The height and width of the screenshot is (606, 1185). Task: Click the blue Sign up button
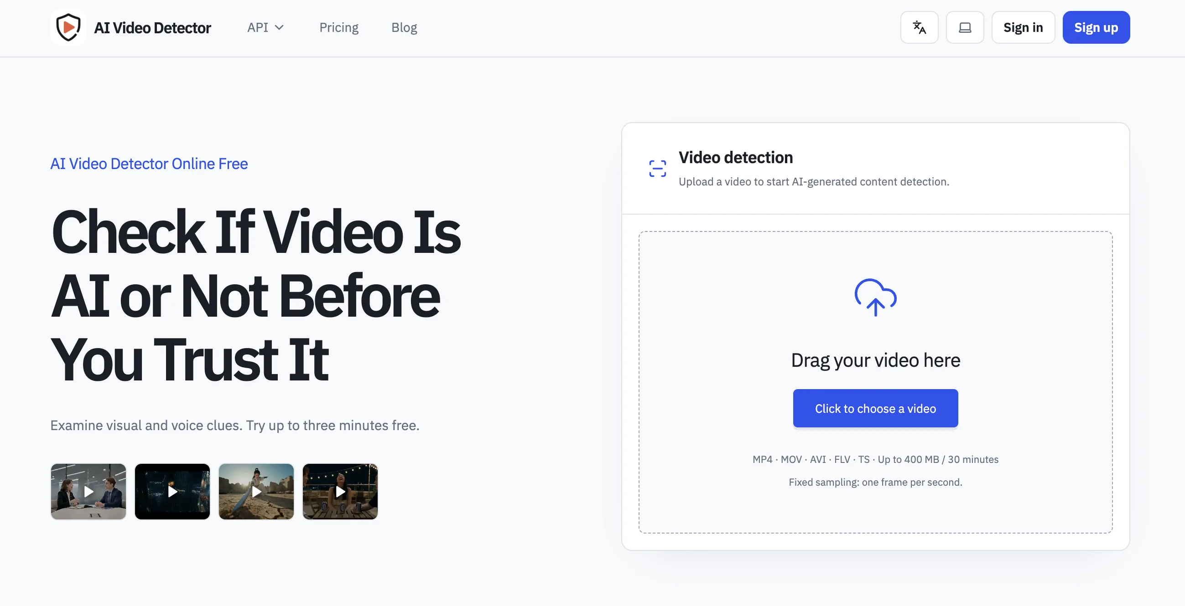[1096, 28]
